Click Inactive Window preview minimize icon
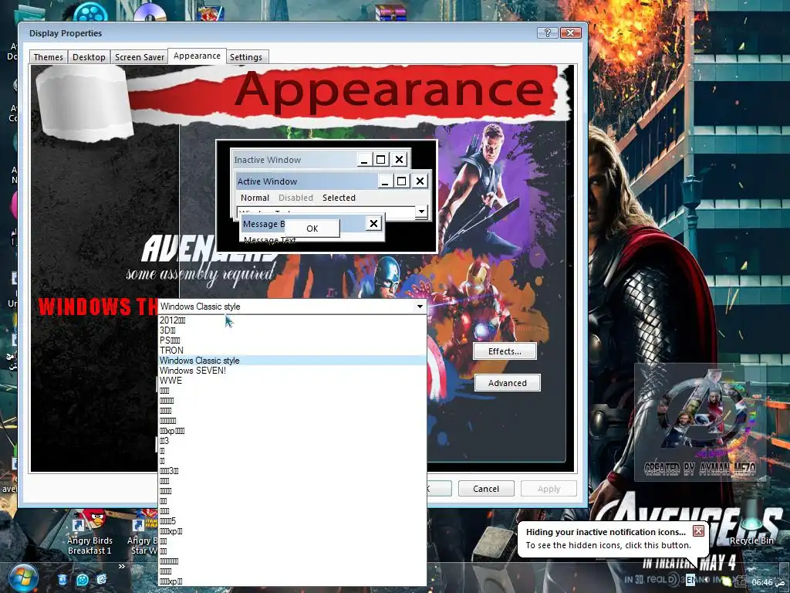 (364, 159)
